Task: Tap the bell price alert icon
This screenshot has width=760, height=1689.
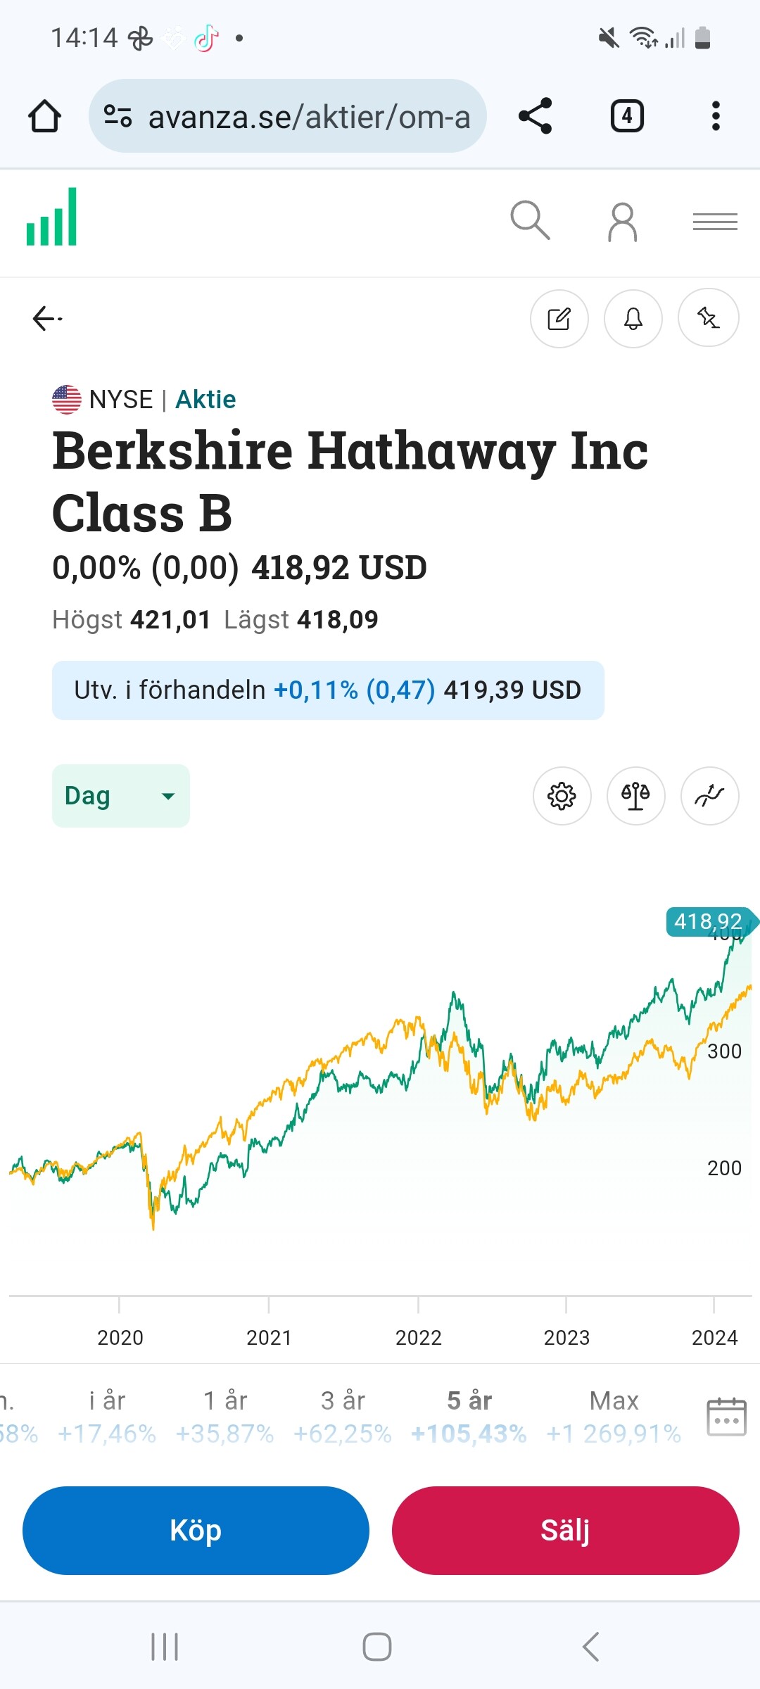Action: pos(633,319)
